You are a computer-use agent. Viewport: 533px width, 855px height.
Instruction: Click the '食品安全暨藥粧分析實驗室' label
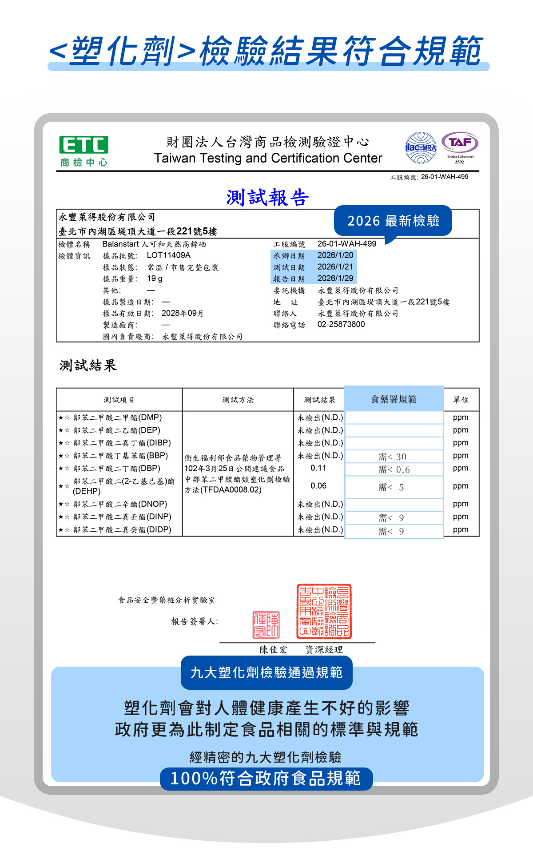167,600
